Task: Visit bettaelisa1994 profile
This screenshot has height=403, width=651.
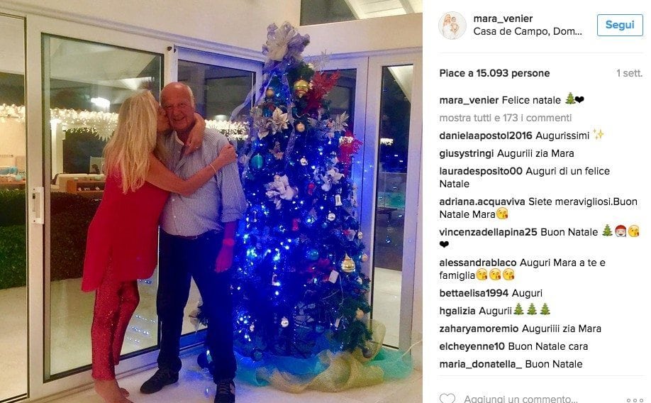Action: [474, 293]
